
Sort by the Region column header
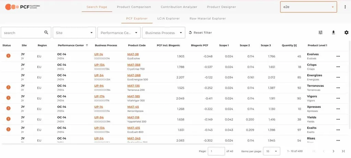(42, 45)
